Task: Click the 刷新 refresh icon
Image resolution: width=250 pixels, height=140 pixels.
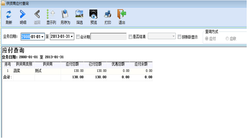Action: (x=9, y=15)
